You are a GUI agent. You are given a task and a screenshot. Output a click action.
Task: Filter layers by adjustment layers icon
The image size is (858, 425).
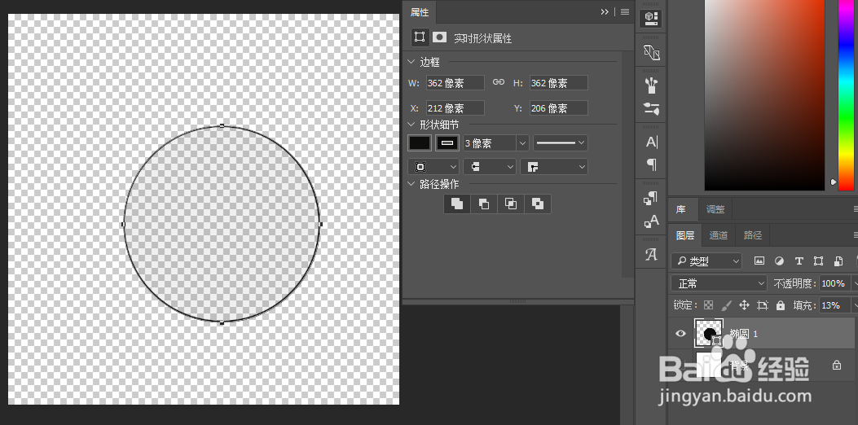point(779,261)
